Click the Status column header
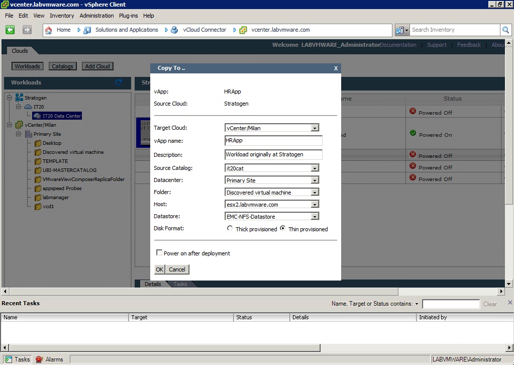514x365 pixels. (x=452, y=99)
